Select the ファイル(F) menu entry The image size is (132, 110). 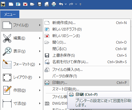coord(22,25)
